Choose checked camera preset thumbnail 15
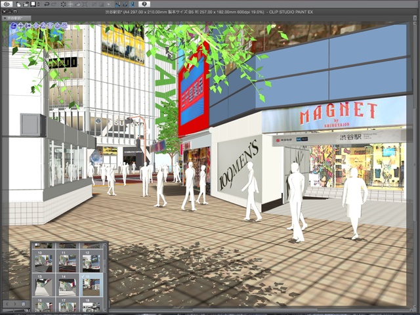This screenshot has height=315, width=420. (91, 285)
